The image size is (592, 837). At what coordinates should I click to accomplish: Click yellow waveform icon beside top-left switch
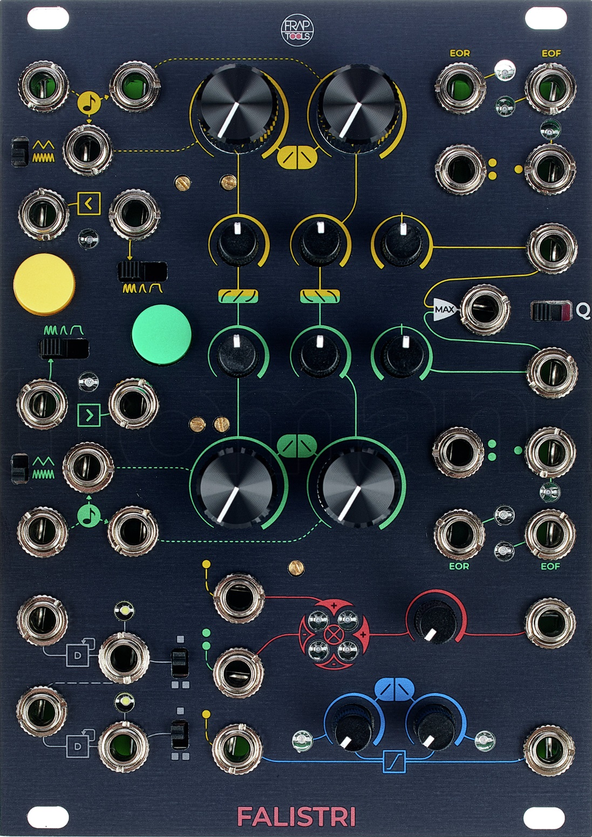(44, 152)
